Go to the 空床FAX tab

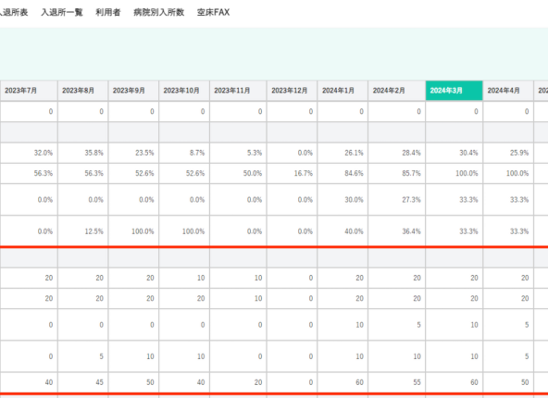click(213, 12)
